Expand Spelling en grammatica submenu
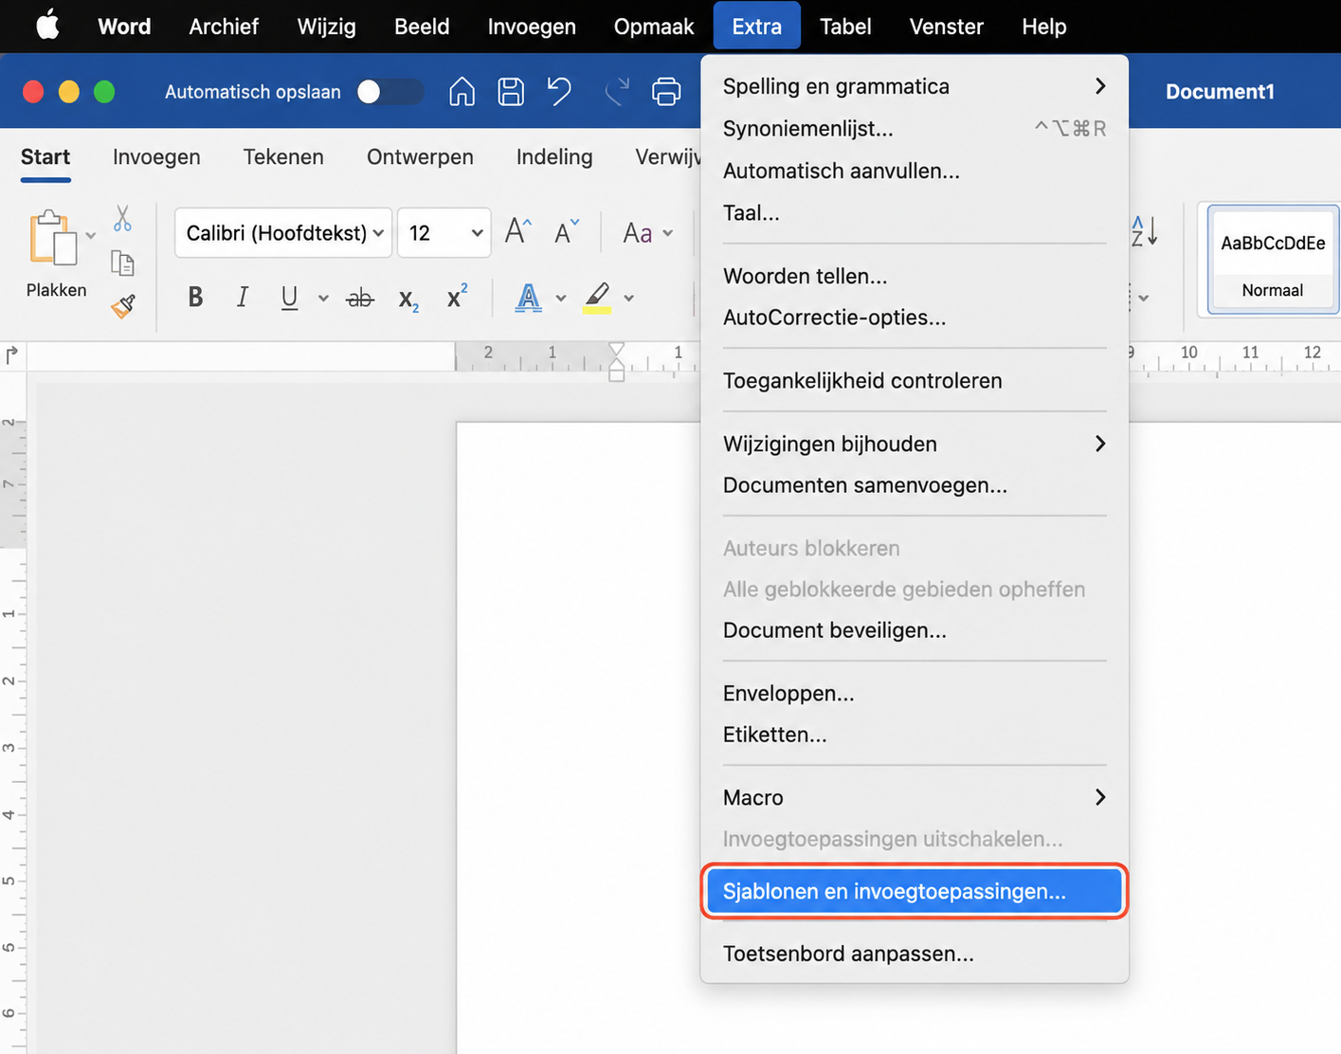The width and height of the screenshot is (1341, 1054). tap(915, 86)
